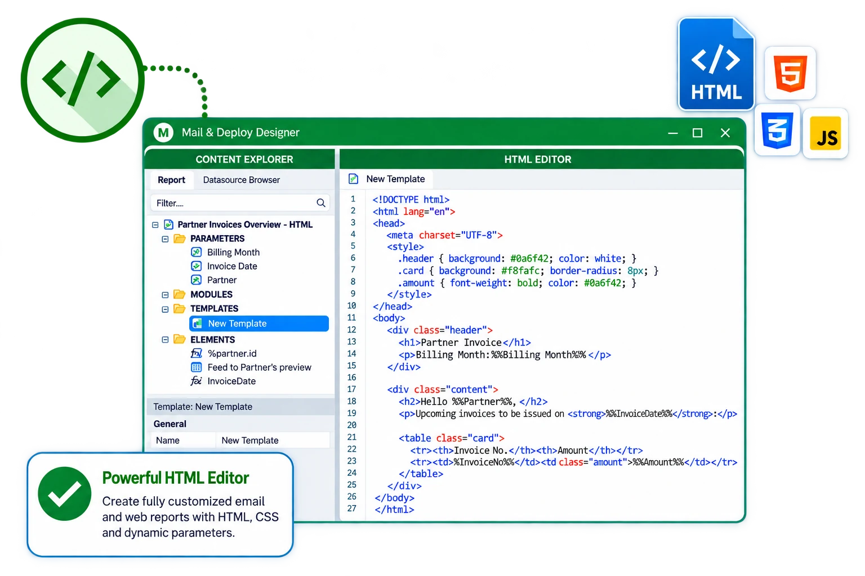
Task: Collapse the PARAMETERS tree node
Action: point(165,239)
